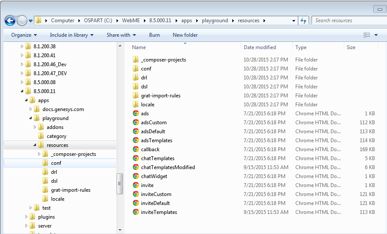The image size is (387, 234).
Task: Collapse the playground tree node
Action: coord(30,118)
